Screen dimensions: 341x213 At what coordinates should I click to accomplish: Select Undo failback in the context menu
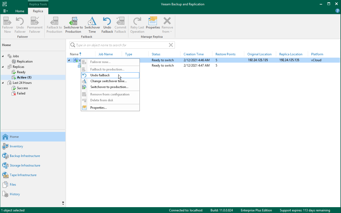110,75
